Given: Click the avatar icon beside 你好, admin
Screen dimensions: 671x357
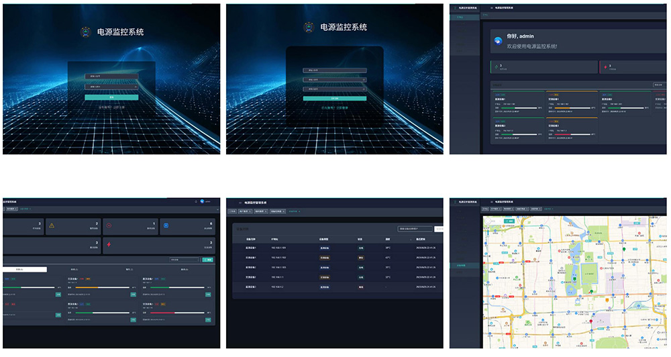Looking at the screenshot, I should tap(499, 41).
